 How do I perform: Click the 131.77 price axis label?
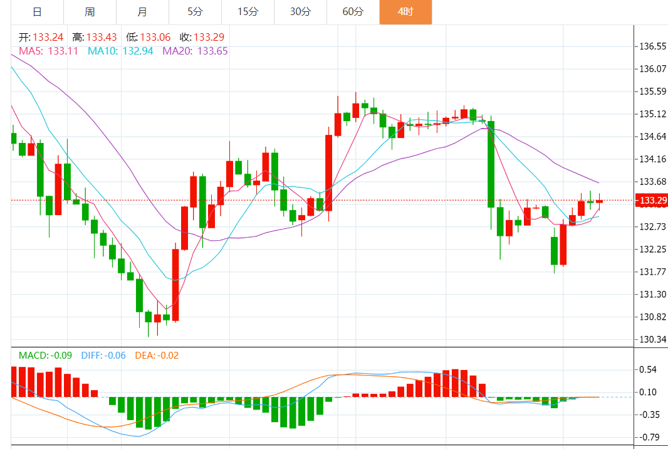click(x=653, y=272)
